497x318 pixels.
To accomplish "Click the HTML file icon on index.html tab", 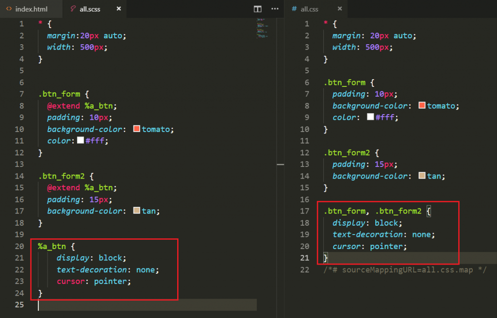I will tap(9, 9).
